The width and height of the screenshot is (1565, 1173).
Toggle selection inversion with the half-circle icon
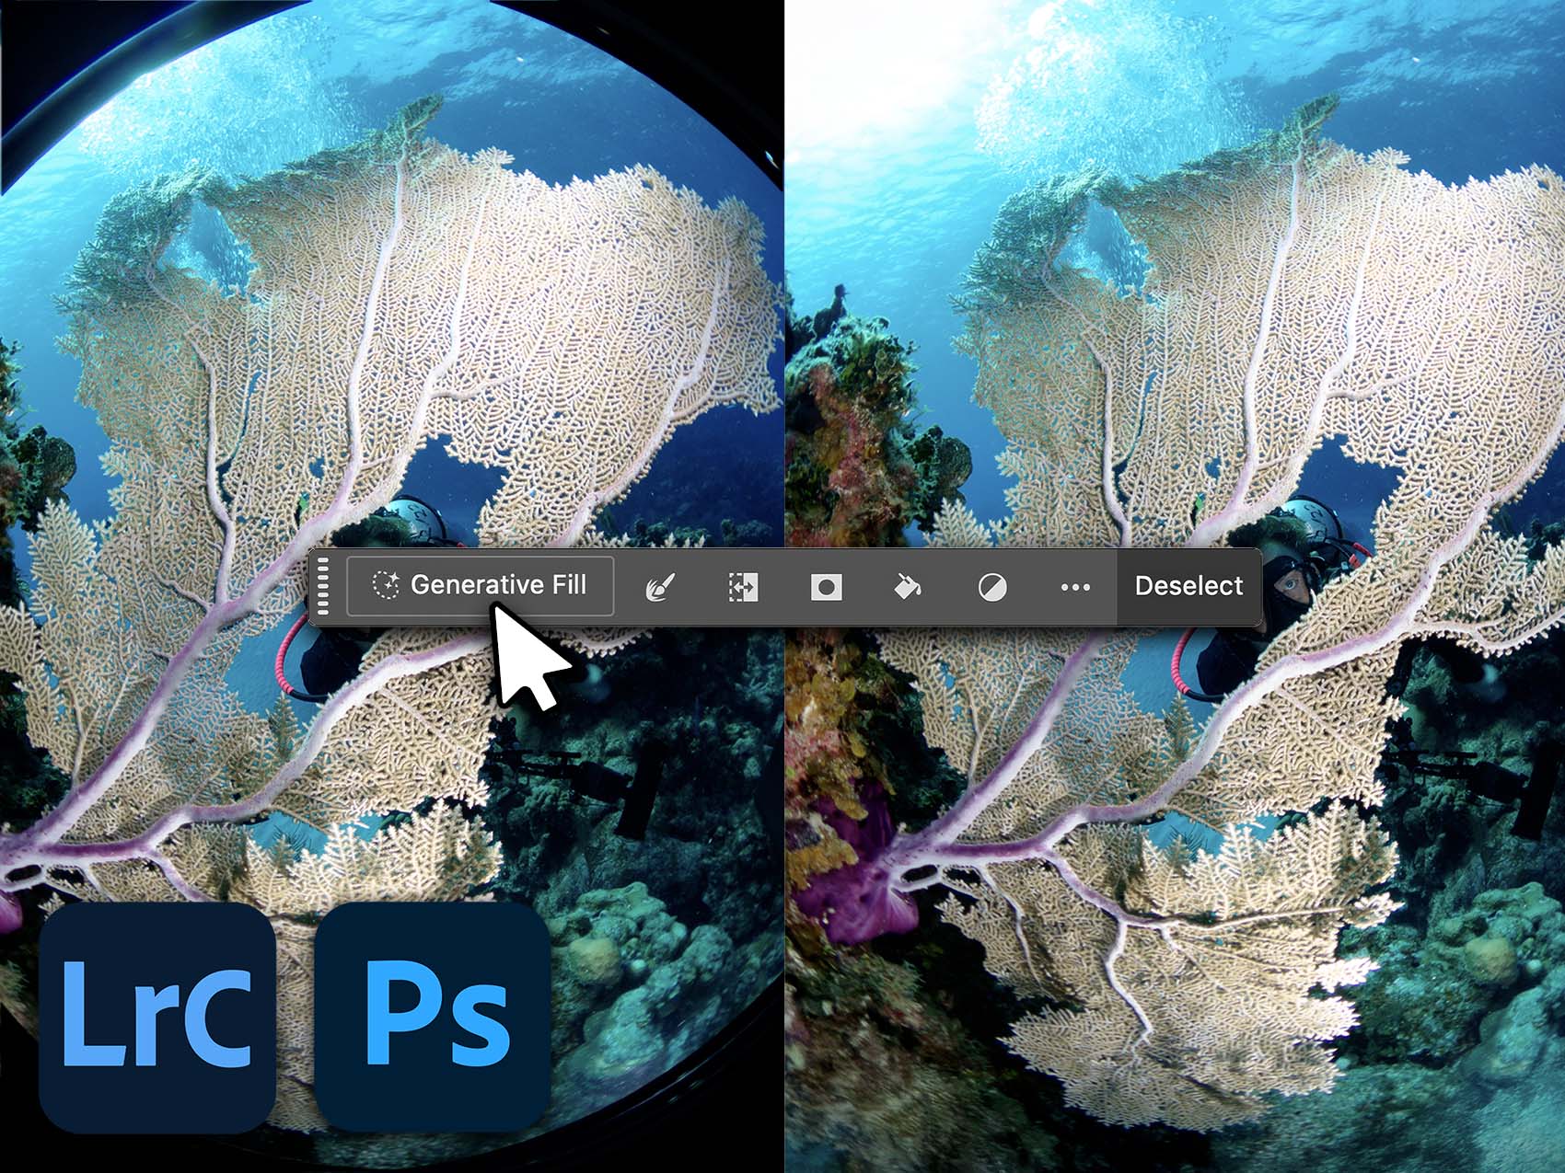point(992,587)
